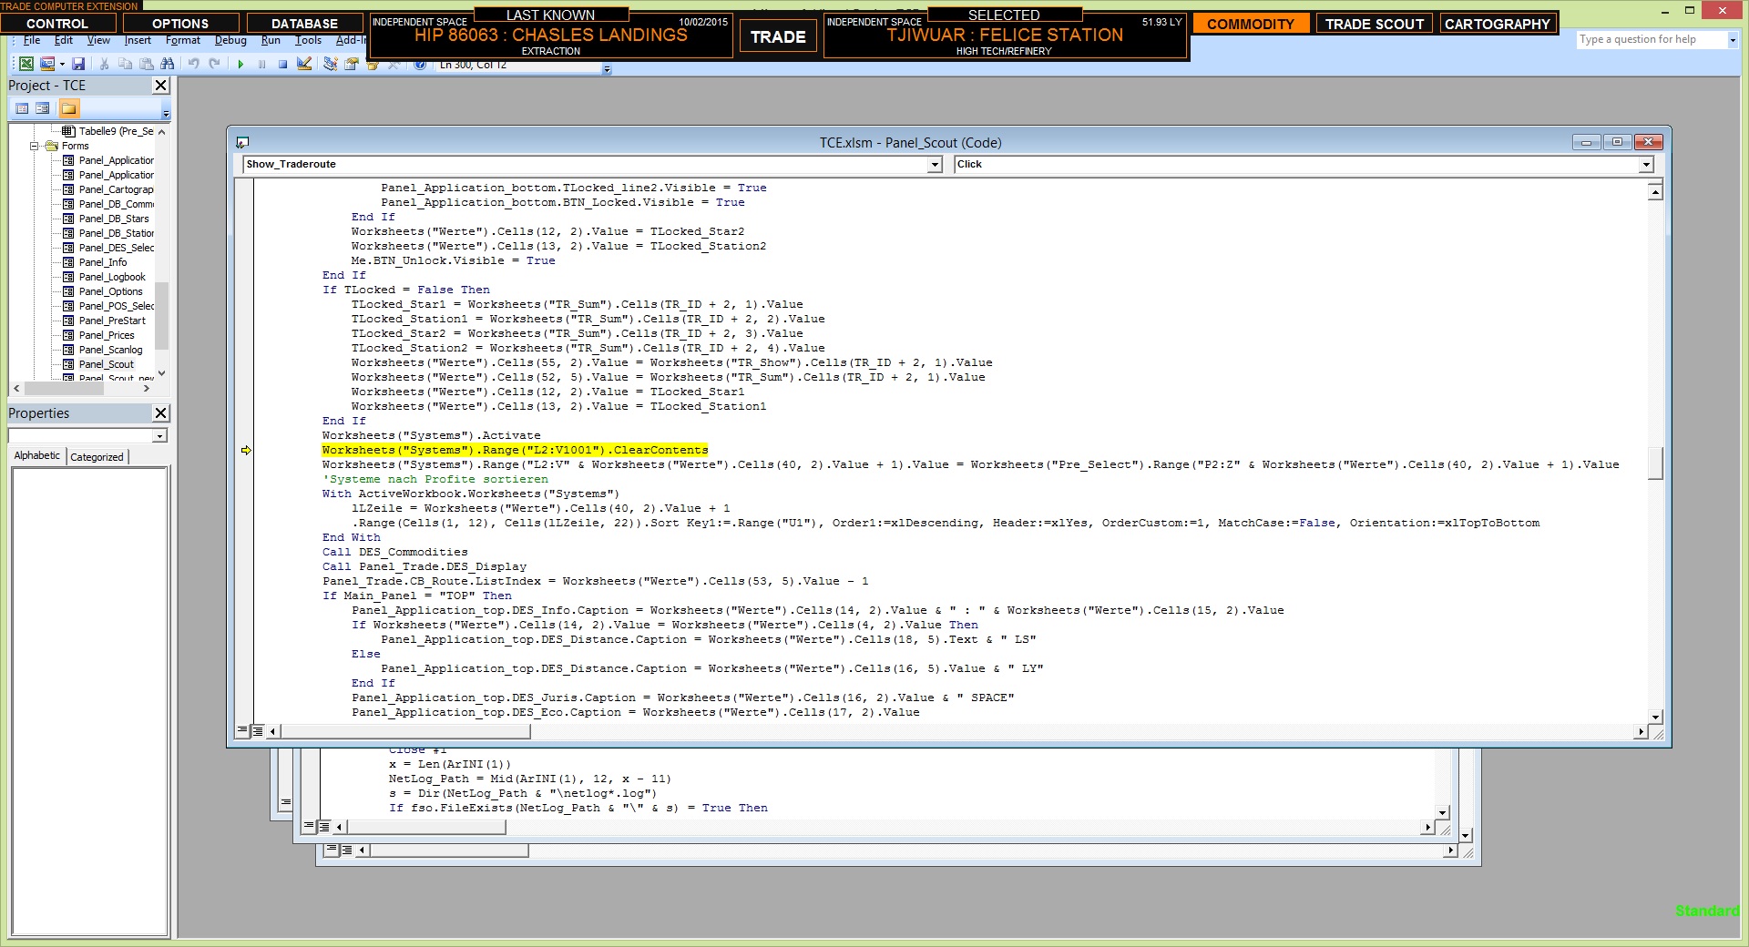Screen dimensions: 1749x947
Task: Open the Tools menu
Action: (x=308, y=40)
